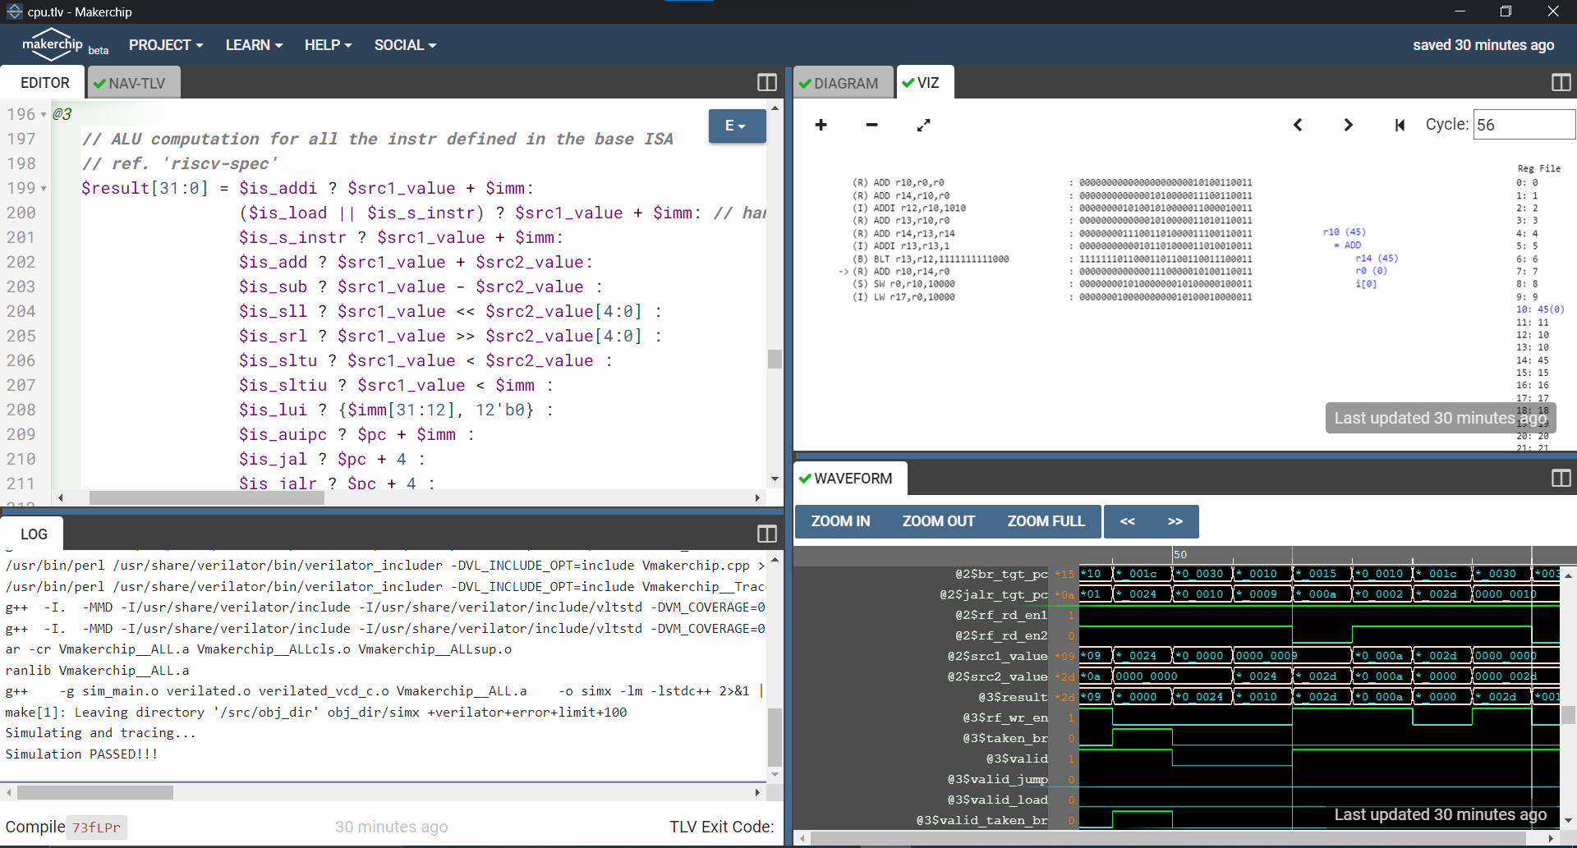
Task: Click line number 203 in gutter
Action: tap(21, 287)
